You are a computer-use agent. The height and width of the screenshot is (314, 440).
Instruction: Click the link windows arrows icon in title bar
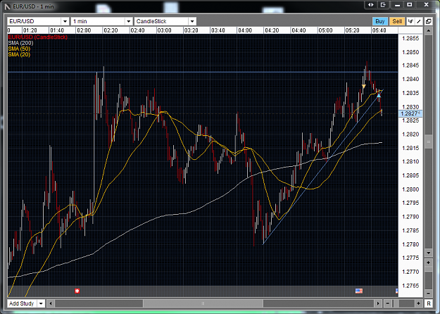pos(371,5)
